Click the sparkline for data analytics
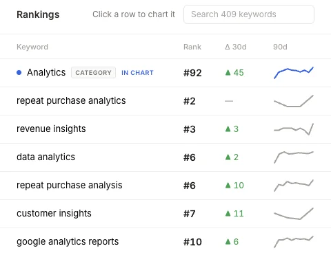This screenshot has width=331, height=255. pyautogui.click(x=294, y=157)
